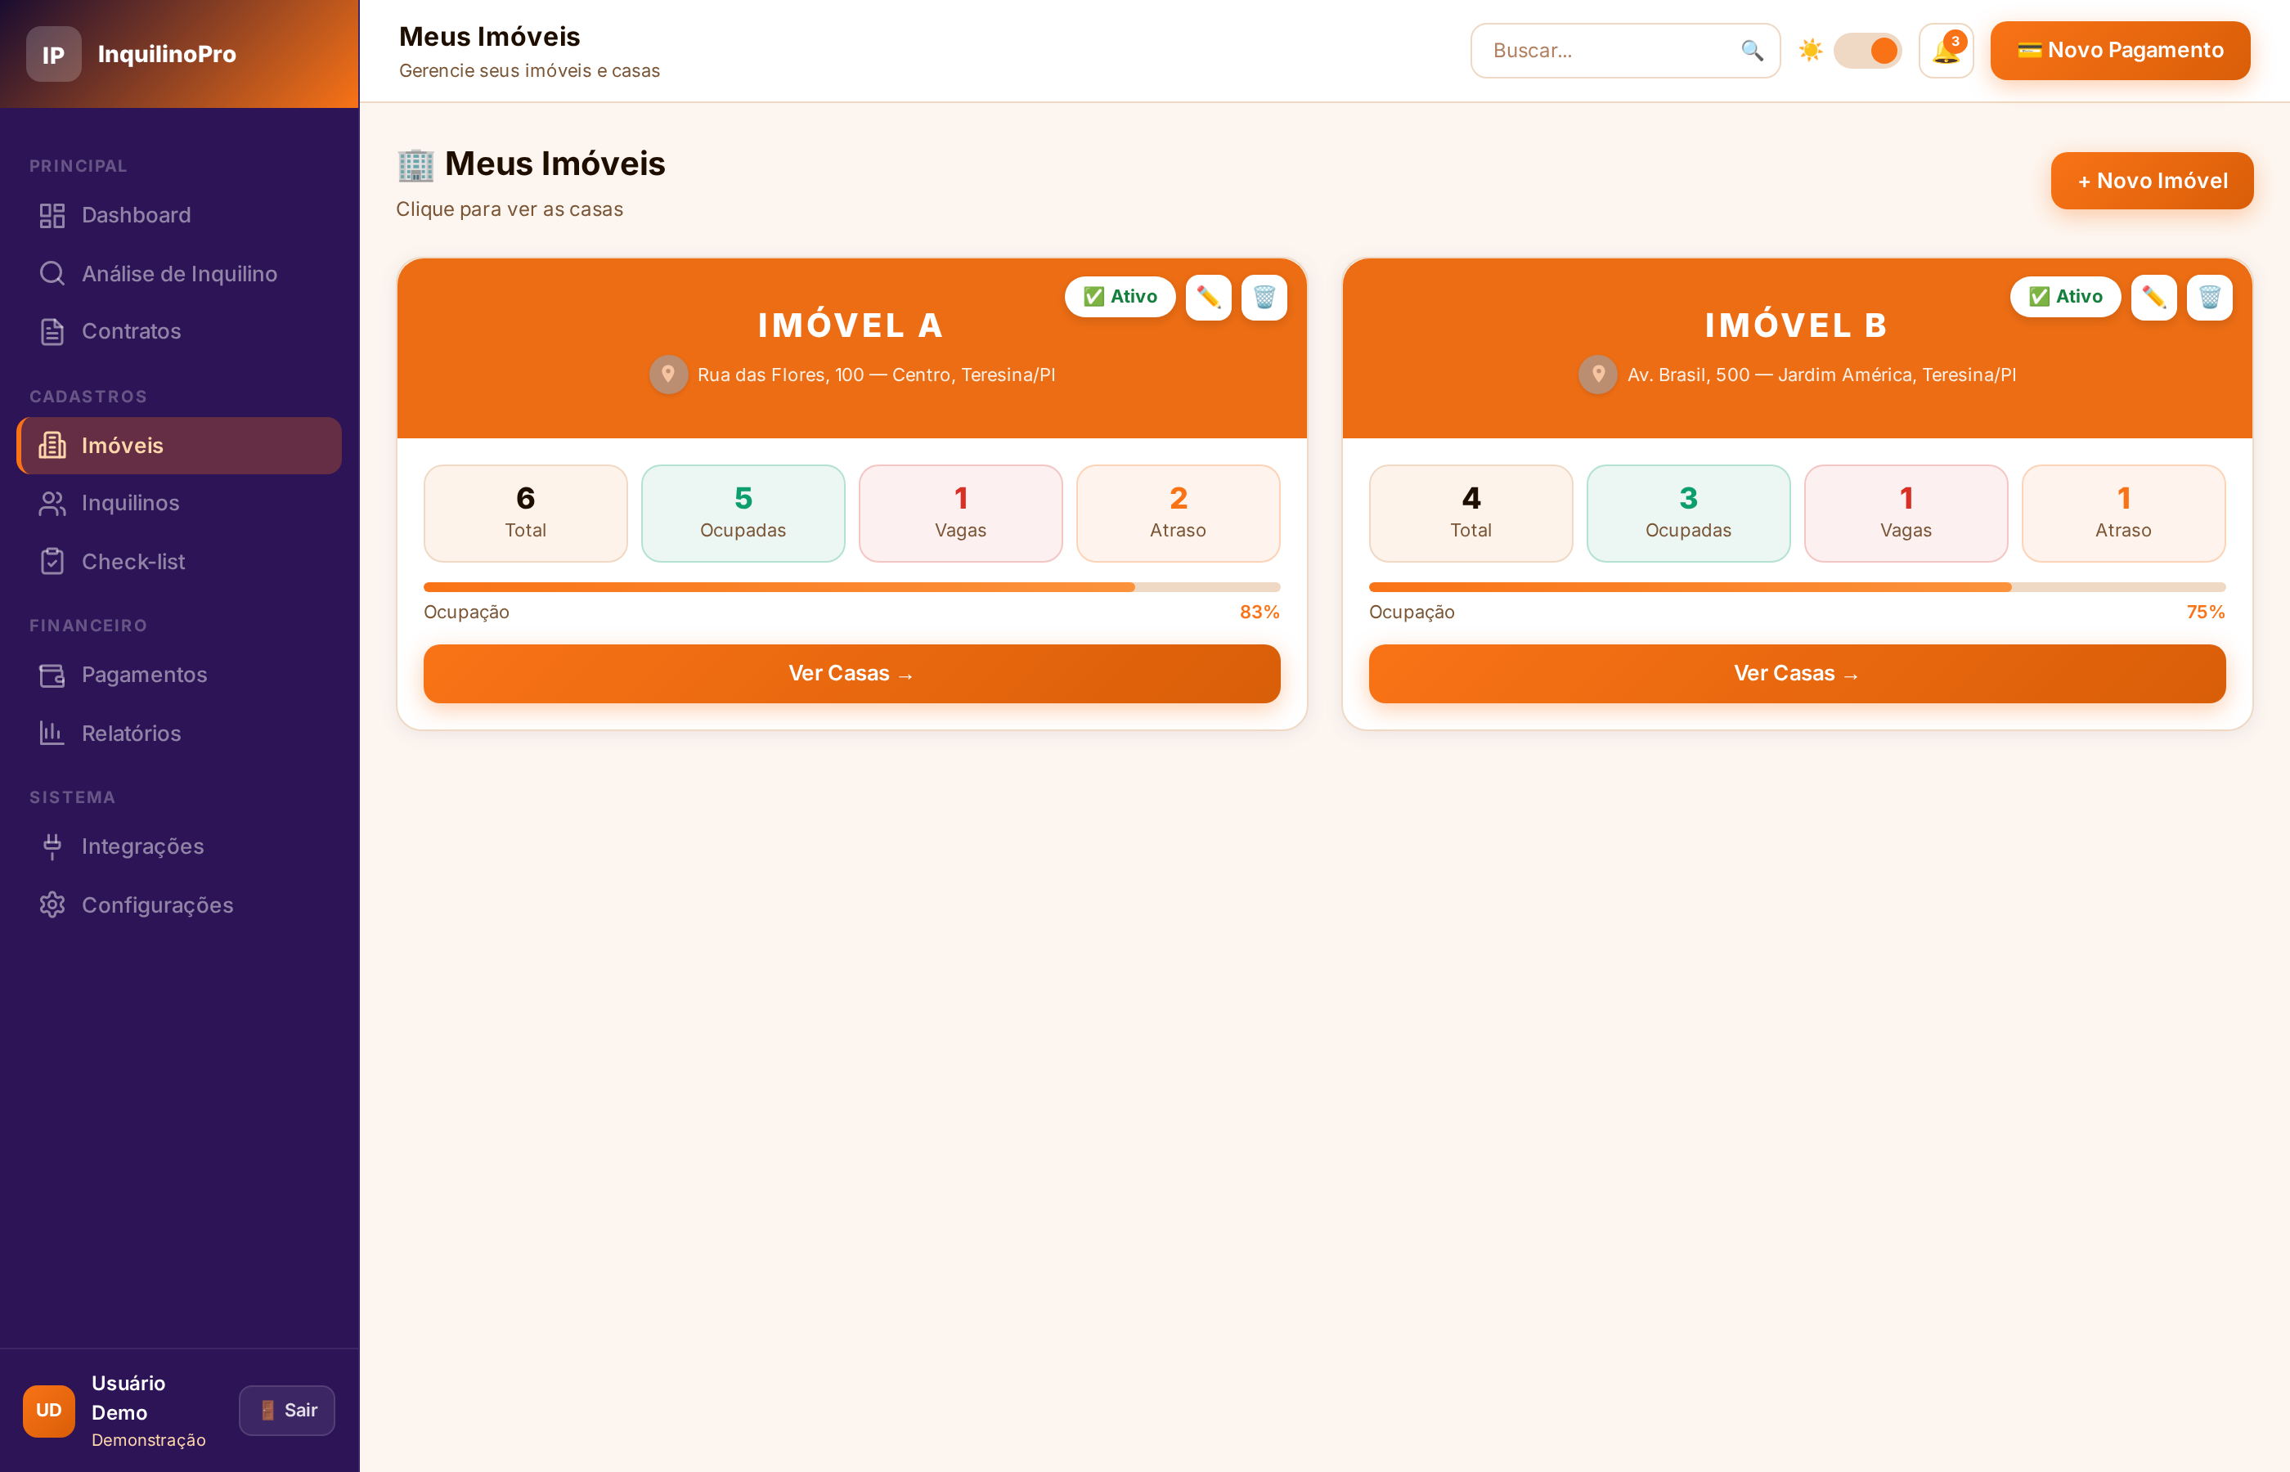Click the IP logo in sidebar

(53, 55)
